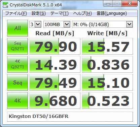Close the CrystalDiskMark window

point(130,4)
